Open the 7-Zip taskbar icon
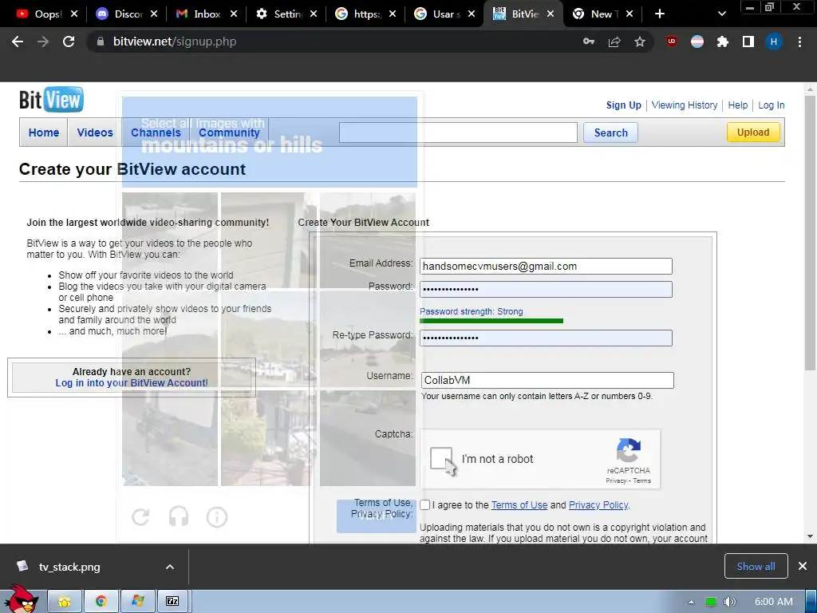The image size is (817, 613). click(x=172, y=602)
